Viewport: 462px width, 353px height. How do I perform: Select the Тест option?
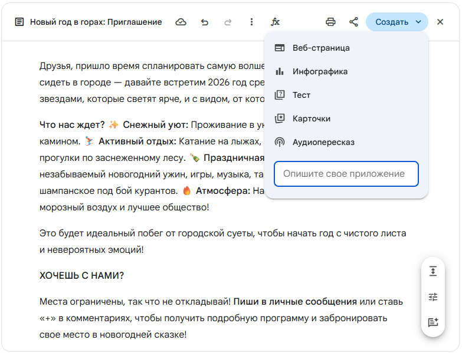point(301,95)
